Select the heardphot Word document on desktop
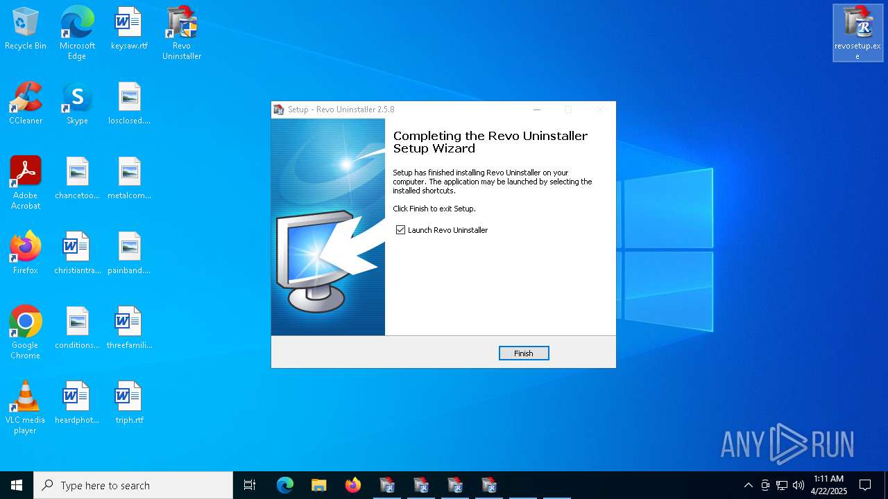This screenshot has width=888, height=499. pos(77,403)
